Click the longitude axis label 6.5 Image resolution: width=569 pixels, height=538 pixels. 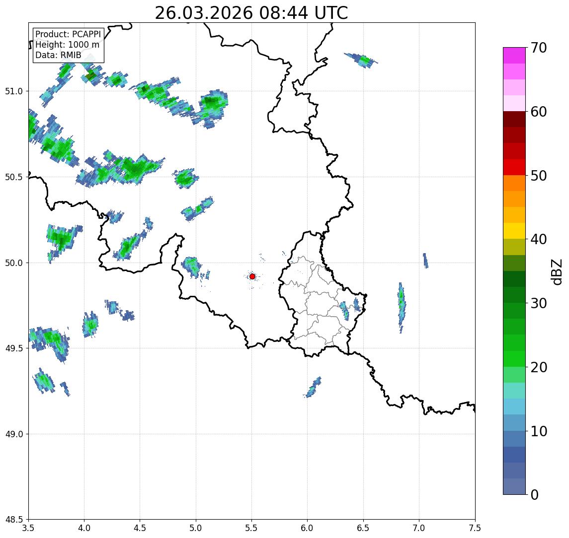(x=364, y=528)
